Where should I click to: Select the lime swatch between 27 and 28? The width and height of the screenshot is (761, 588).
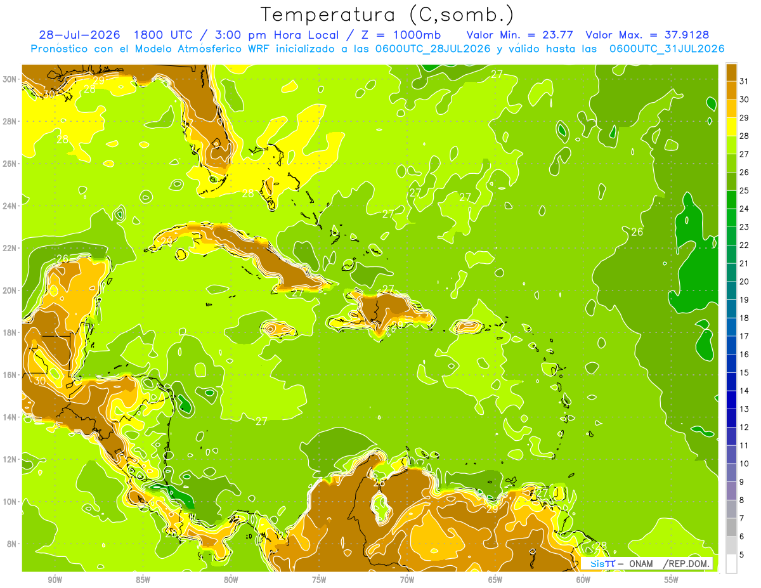(x=731, y=145)
